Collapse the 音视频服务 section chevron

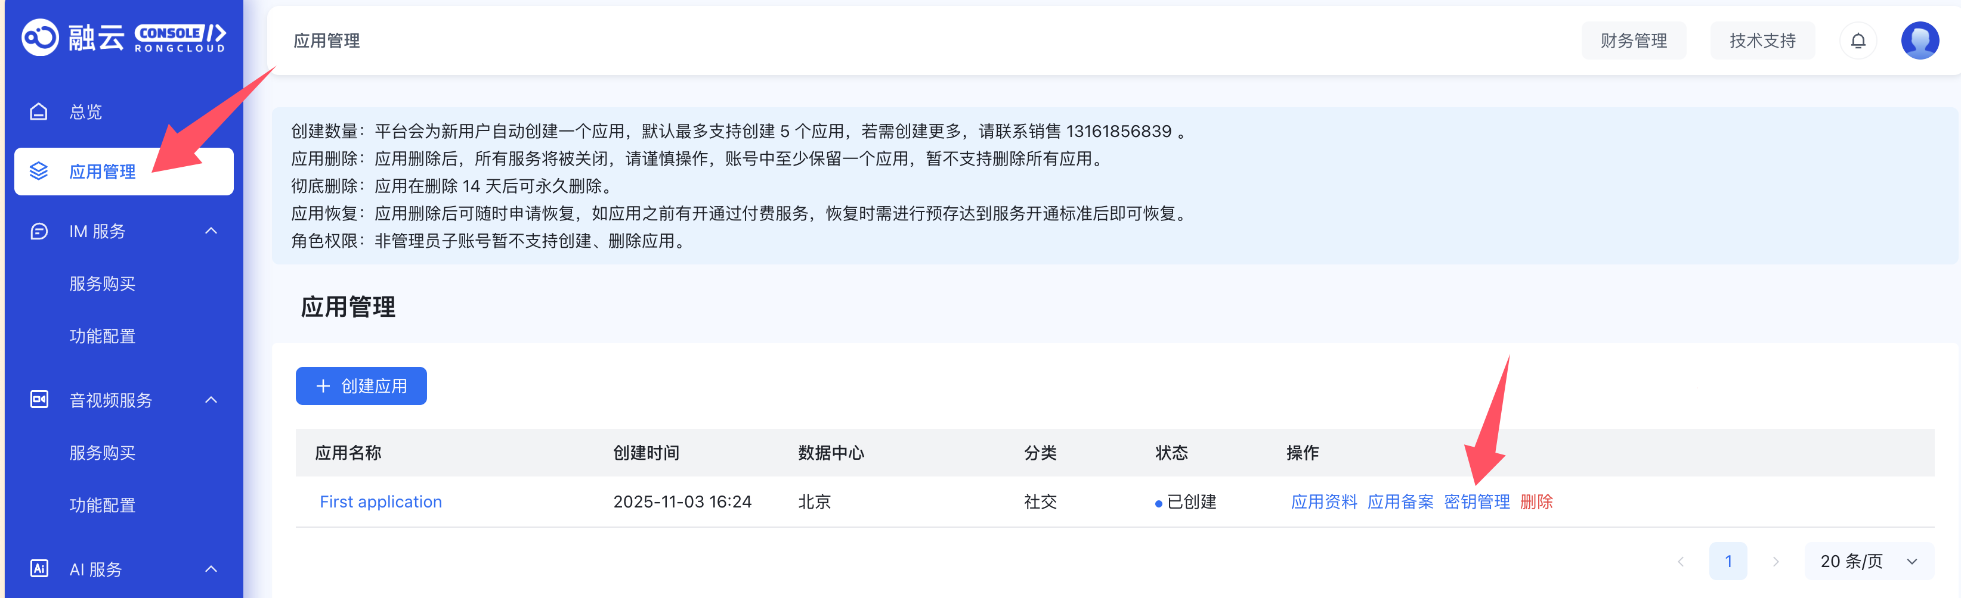point(211,400)
